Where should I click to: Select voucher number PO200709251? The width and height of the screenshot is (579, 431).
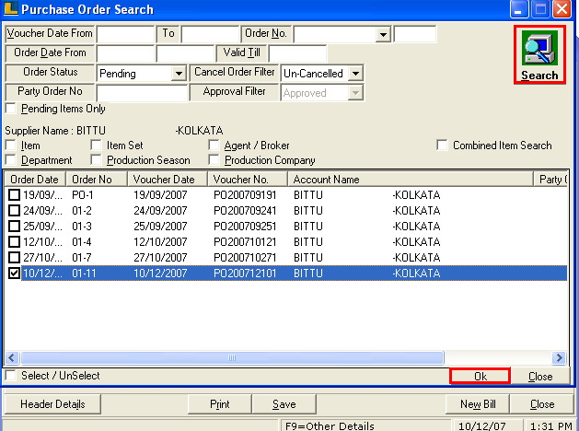click(245, 226)
